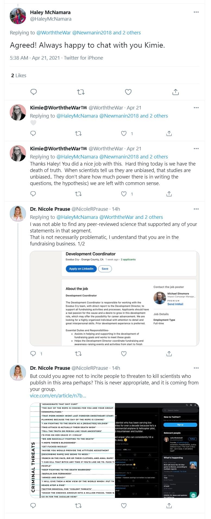Open the Development Coordinator job screenshot image

114,299
